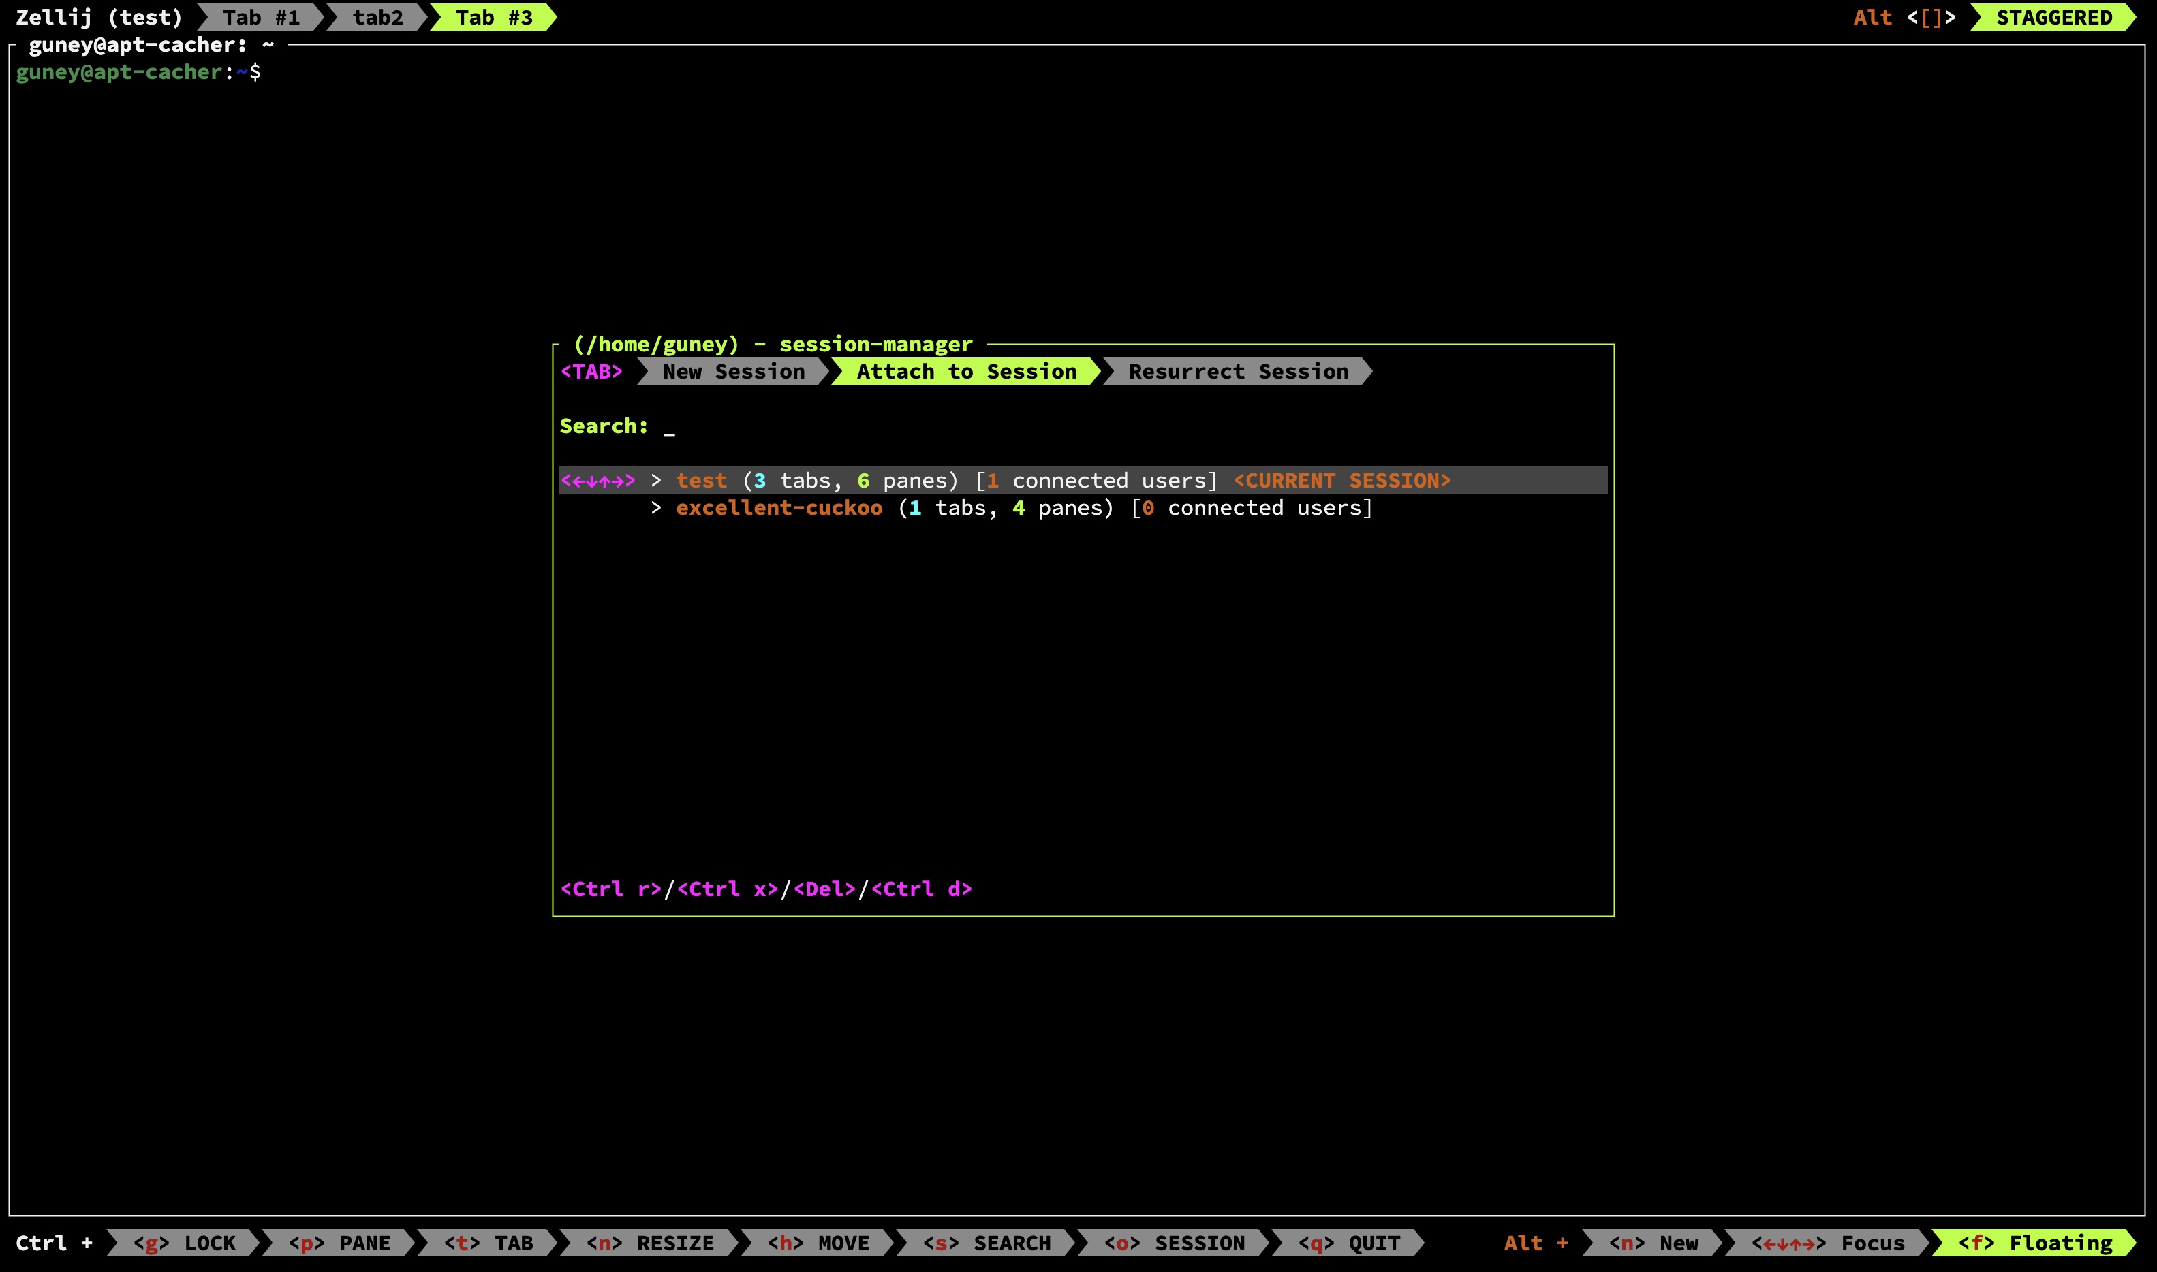The height and width of the screenshot is (1272, 2157).
Task: Switch to tab2
Action: [378, 17]
